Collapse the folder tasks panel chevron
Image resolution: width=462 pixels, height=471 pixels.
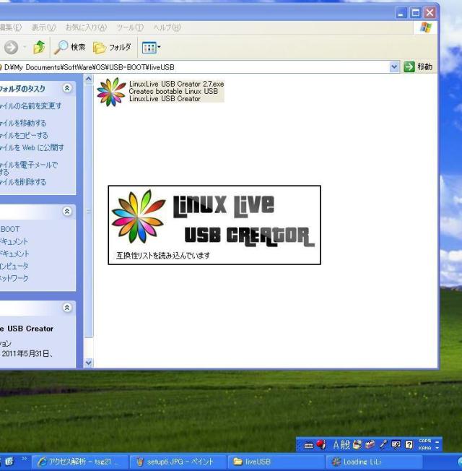[67, 88]
